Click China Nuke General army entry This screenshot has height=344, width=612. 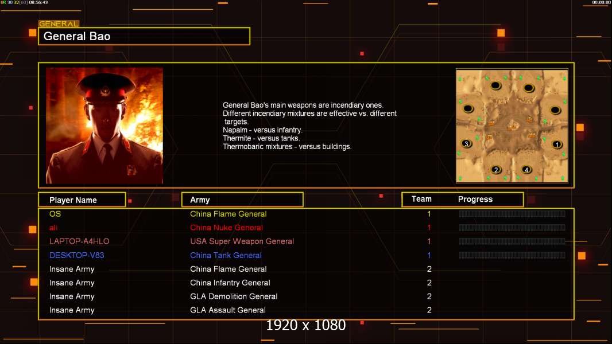[x=226, y=228]
